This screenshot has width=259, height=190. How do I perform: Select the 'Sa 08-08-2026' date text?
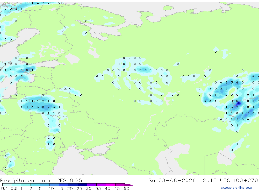click(x=172, y=180)
